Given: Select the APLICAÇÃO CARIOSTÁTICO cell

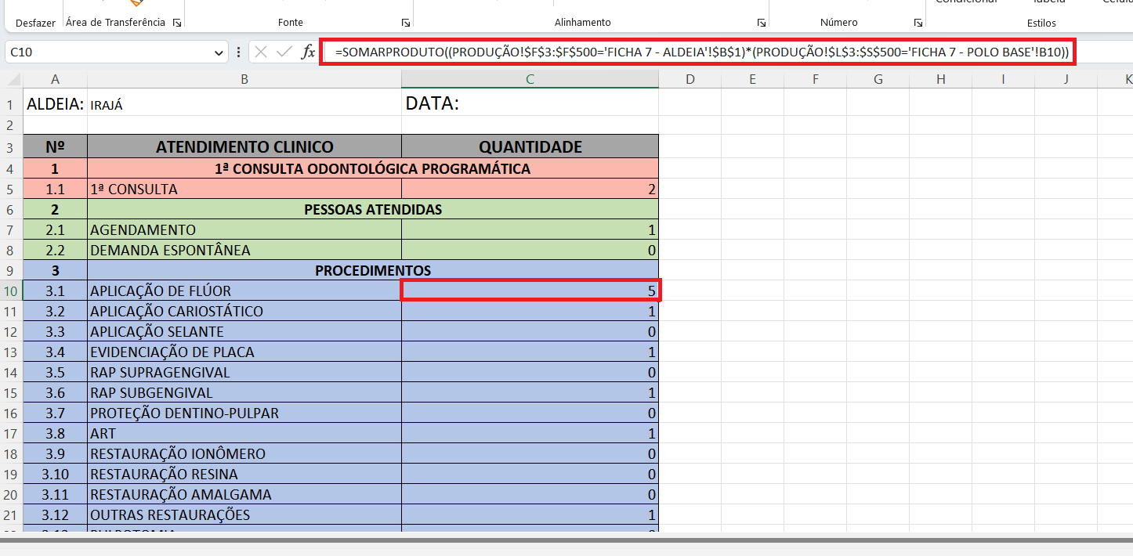Looking at the screenshot, I should coord(244,311).
